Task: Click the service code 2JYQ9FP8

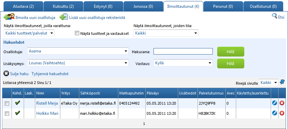Action: (x=207, y=103)
